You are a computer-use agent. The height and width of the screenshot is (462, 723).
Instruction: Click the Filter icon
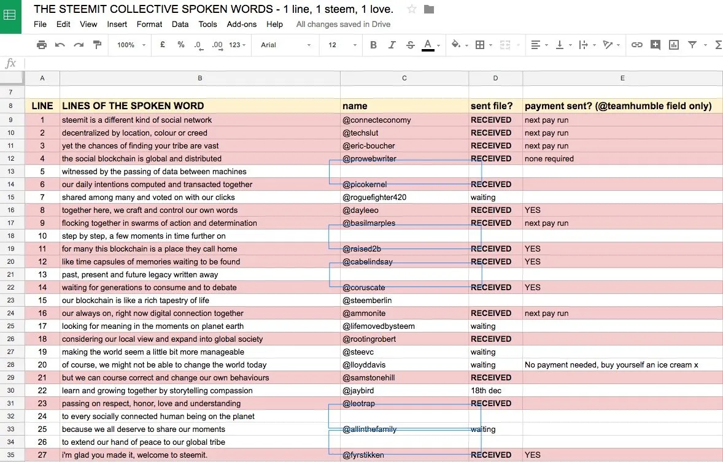tap(692, 45)
